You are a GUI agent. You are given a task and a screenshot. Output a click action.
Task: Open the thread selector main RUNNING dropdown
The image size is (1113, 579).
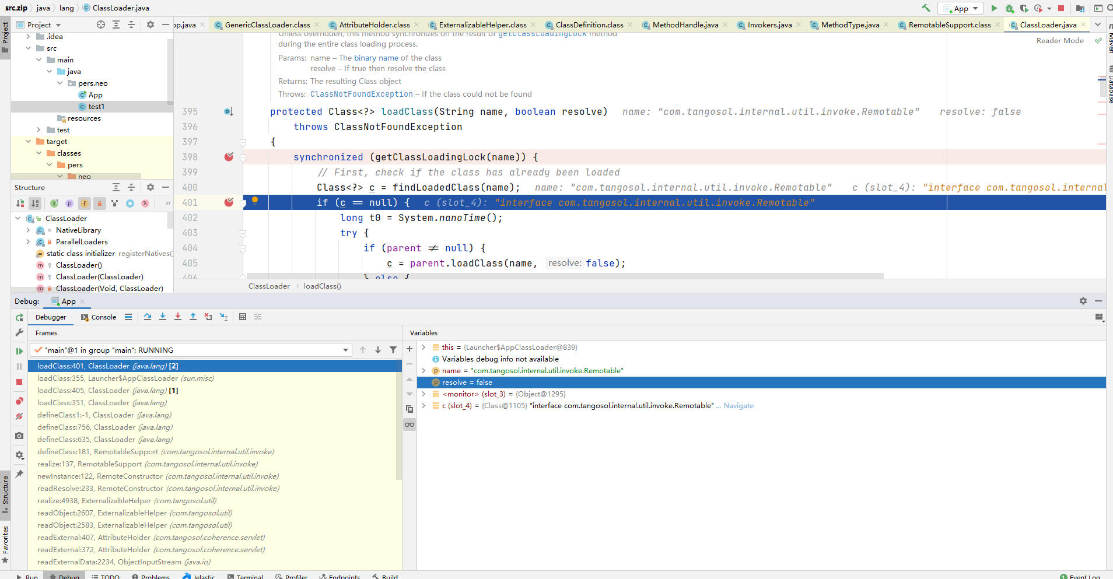coord(191,350)
